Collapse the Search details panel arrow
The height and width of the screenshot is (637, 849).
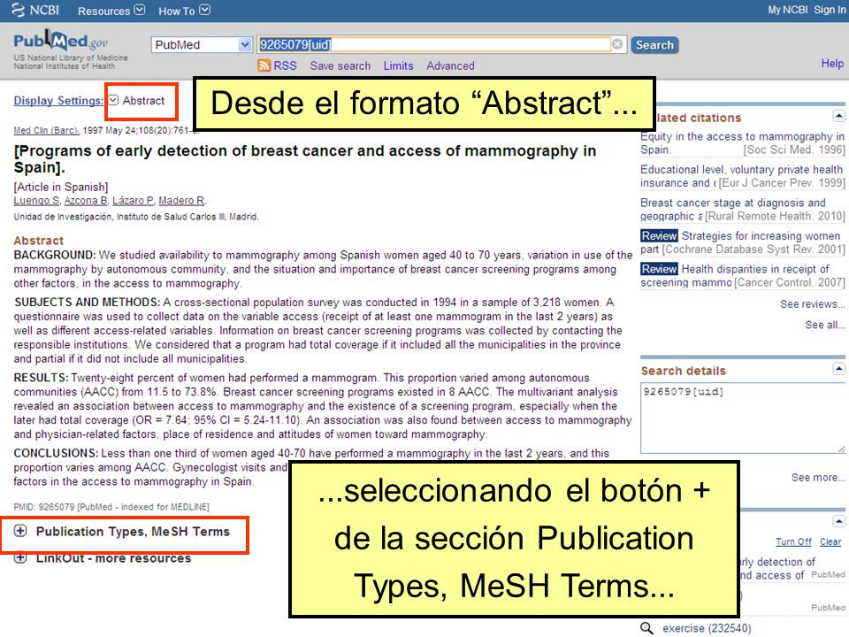pyautogui.click(x=838, y=369)
